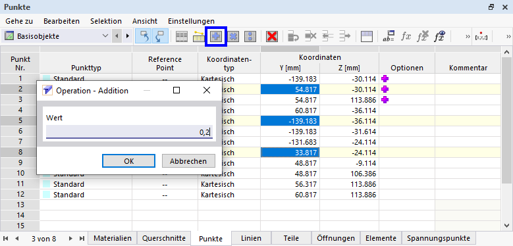Jump to last table tab arrow
Screen dimensions: 513x246
[82, 239]
